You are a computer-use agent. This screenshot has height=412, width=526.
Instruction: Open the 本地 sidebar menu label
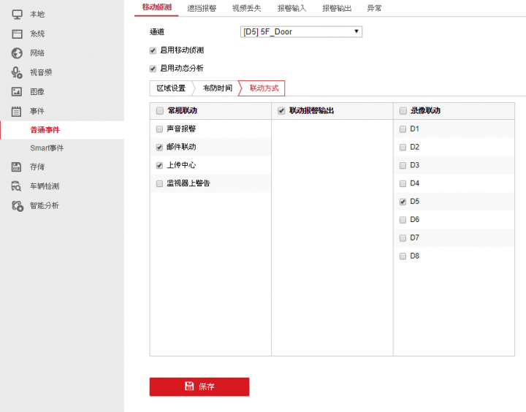tap(37, 15)
